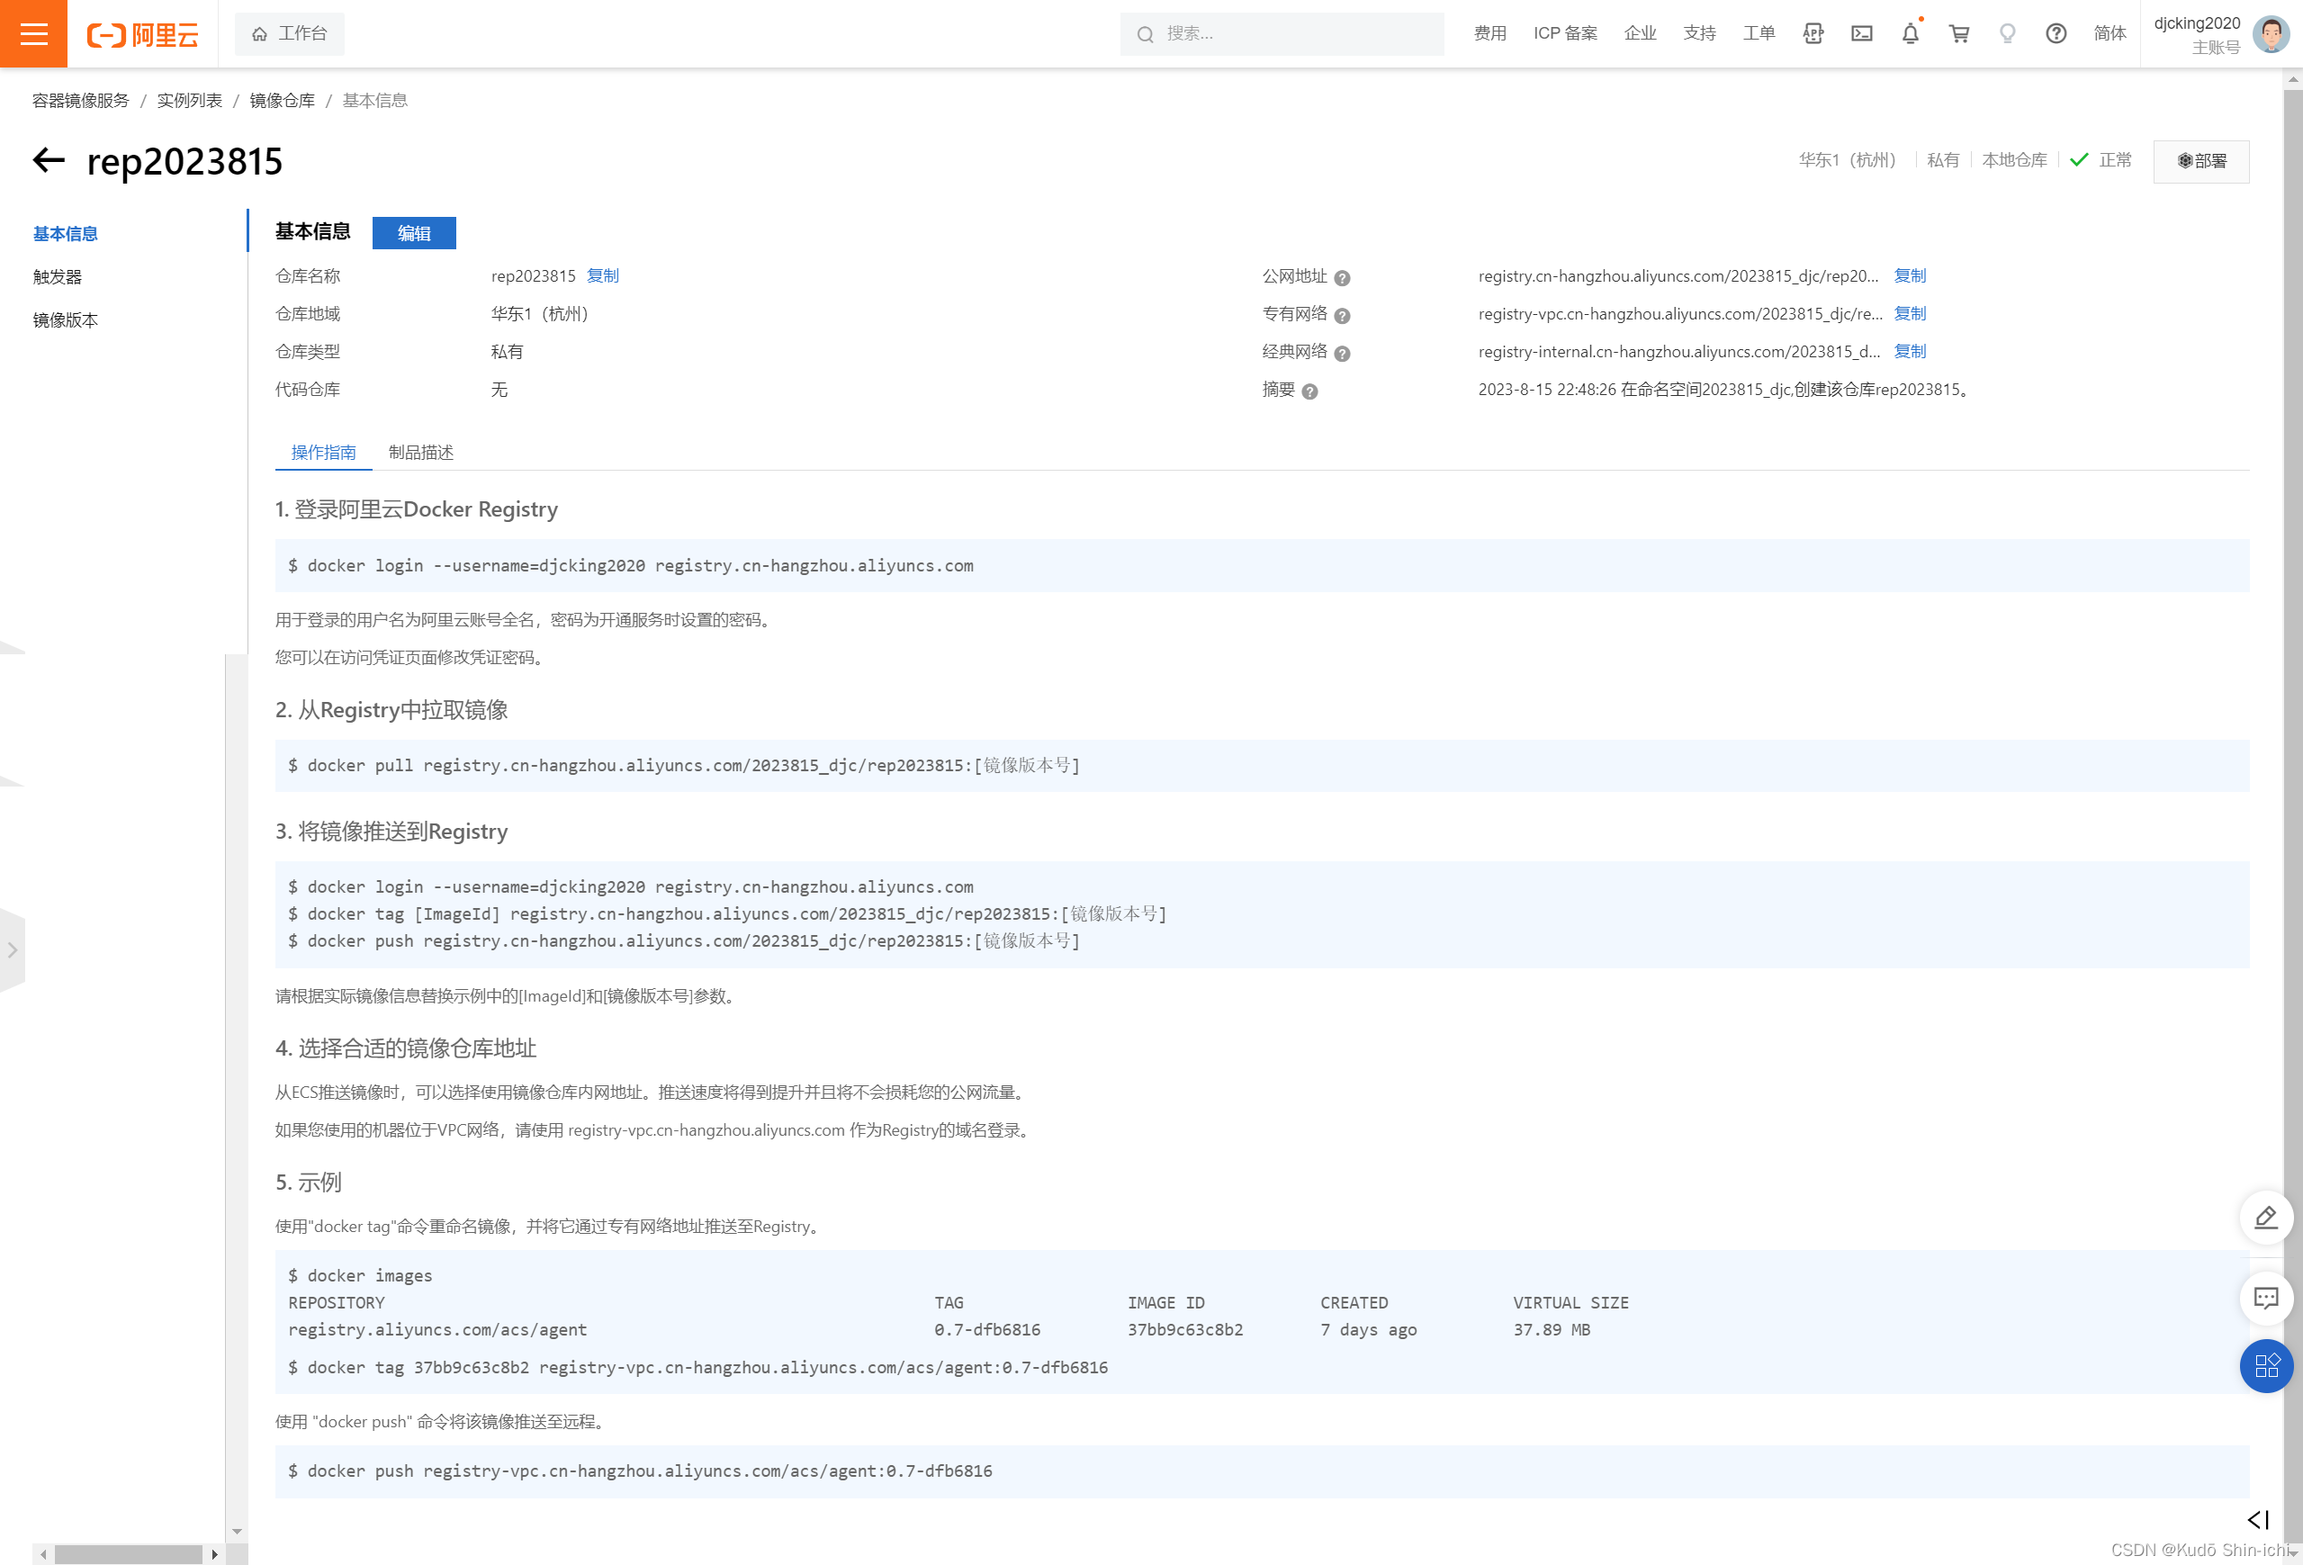Click the help question mark icon
Viewport: 2303px width, 1565px height.
pyautogui.click(x=2056, y=33)
